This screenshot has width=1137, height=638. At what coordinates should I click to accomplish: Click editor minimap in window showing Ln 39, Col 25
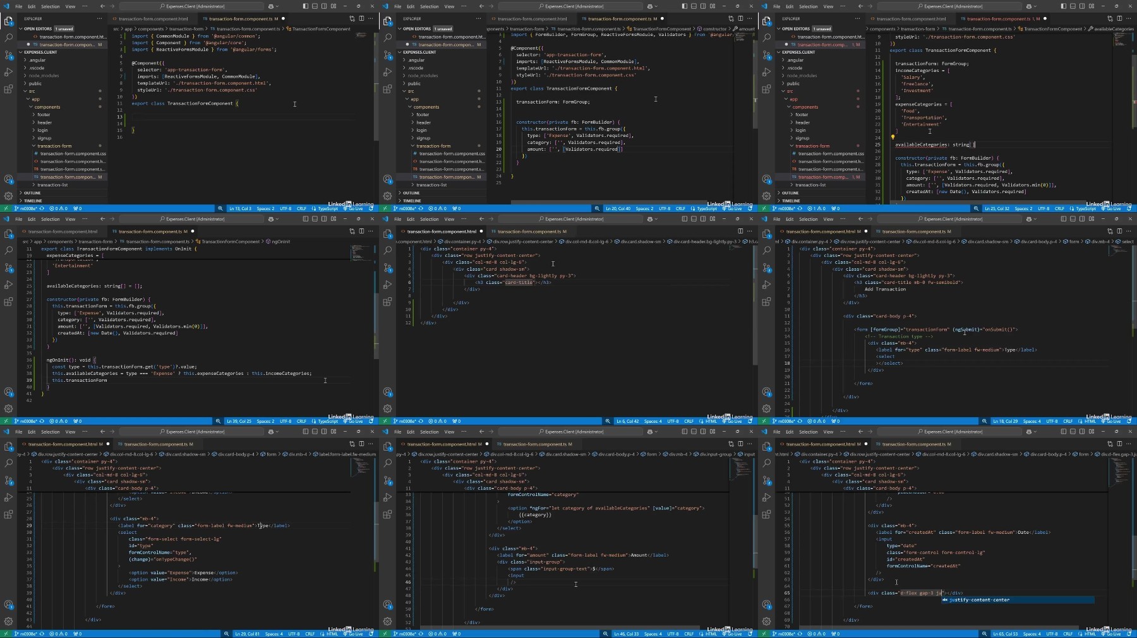361,254
